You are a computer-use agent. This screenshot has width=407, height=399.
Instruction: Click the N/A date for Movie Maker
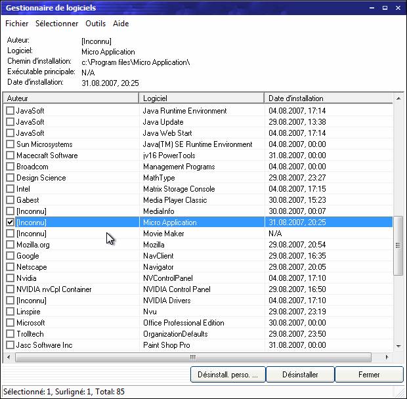pyautogui.click(x=276, y=234)
